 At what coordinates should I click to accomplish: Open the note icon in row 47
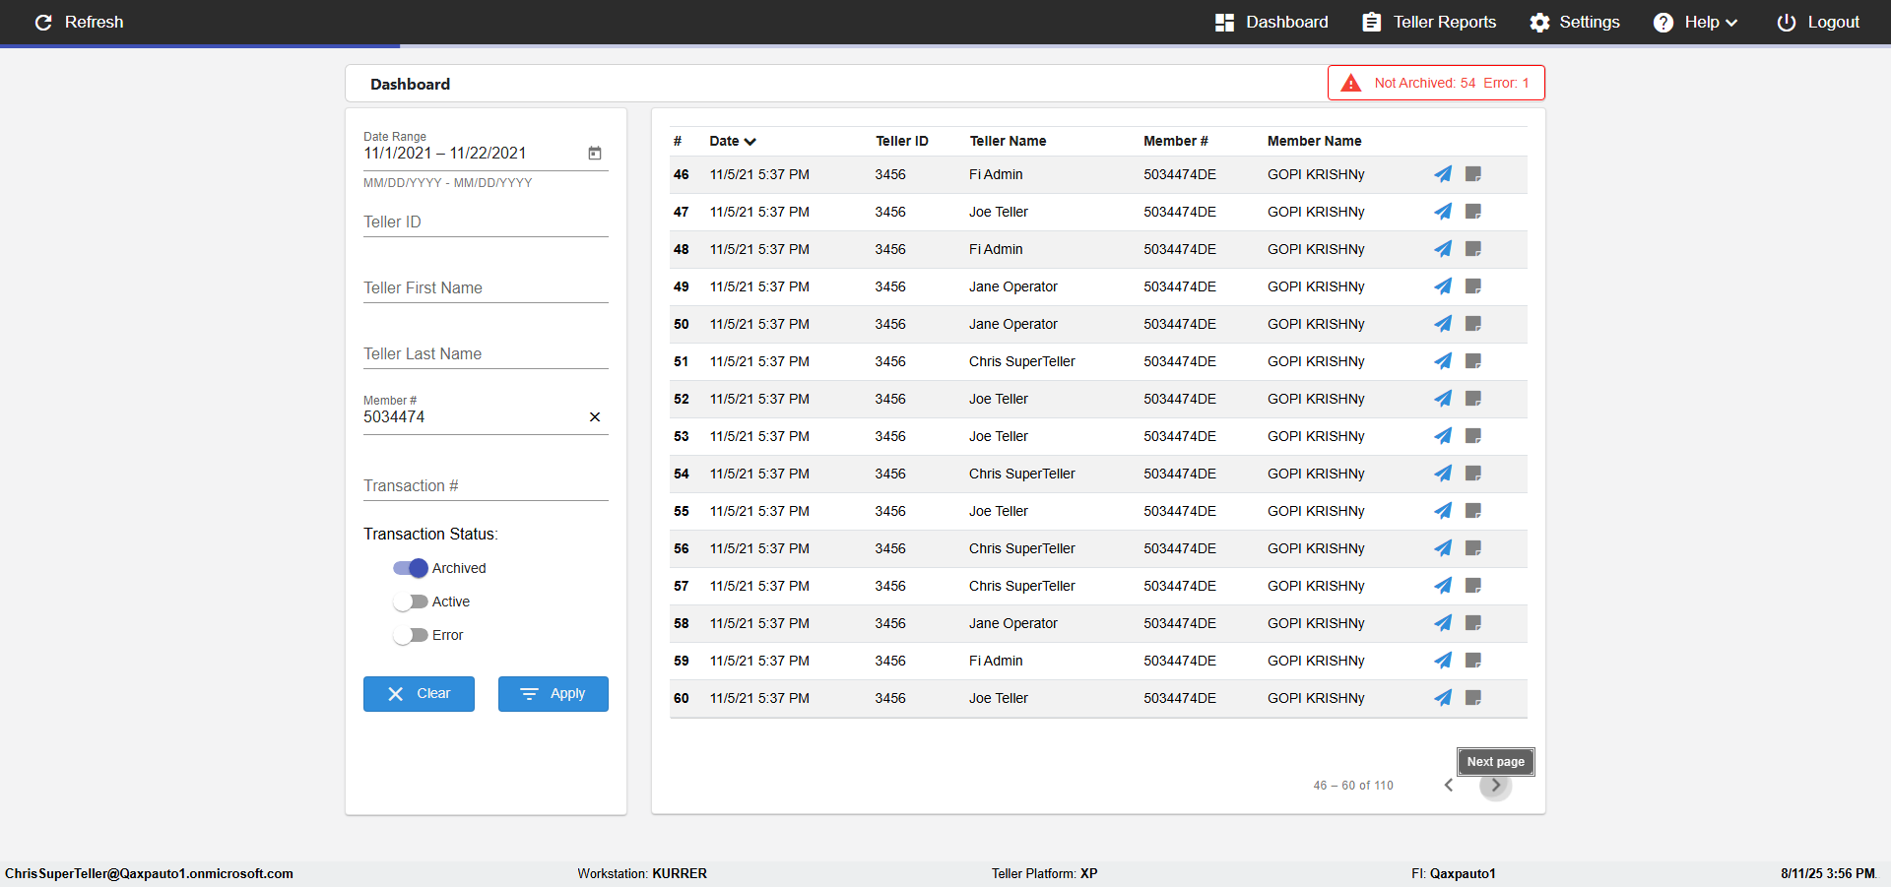(1473, 212)
